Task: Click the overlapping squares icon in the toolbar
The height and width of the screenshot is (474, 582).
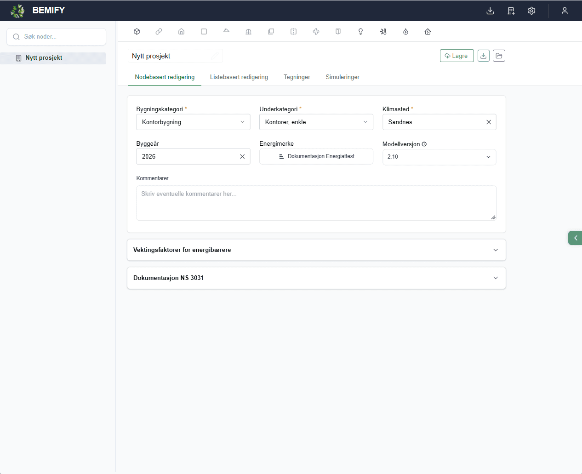Action: [271, 32]
